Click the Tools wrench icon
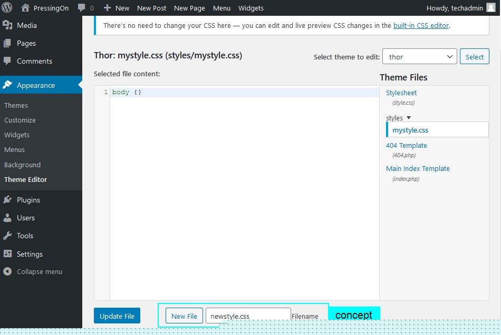 pyautogui.click(x=7, y=236)
